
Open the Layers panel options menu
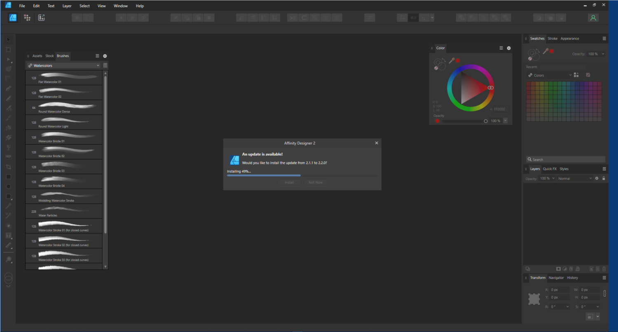coord(604,169)
